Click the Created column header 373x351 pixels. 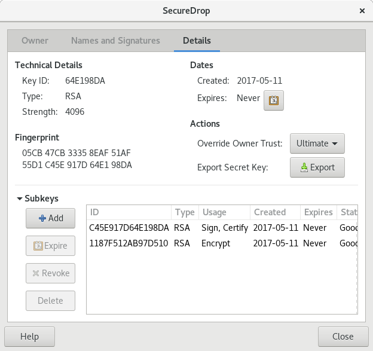coord(275,212)
